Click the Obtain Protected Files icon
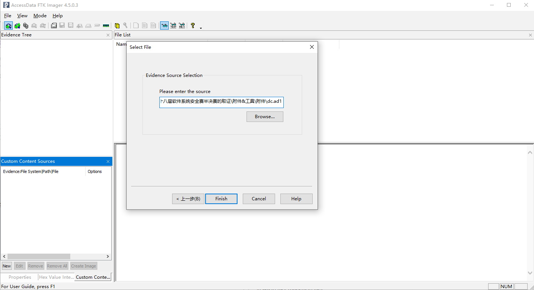This screenshot has height=290, width=534. [117, 26]
